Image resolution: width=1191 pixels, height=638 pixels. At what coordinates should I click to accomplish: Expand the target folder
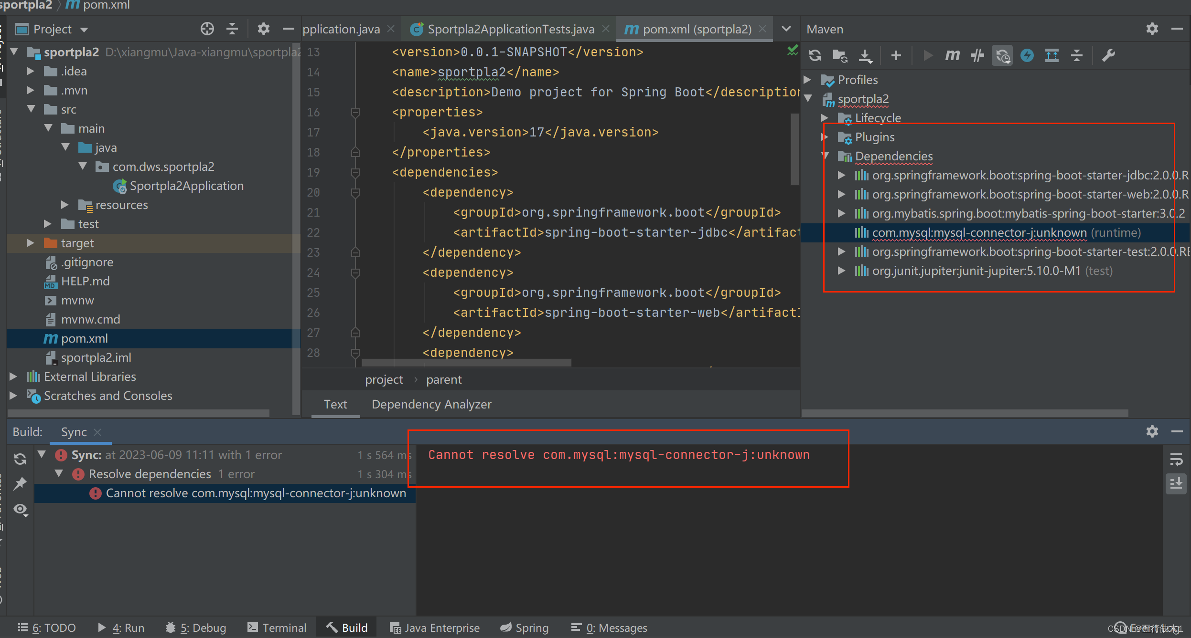pos(31,243)
